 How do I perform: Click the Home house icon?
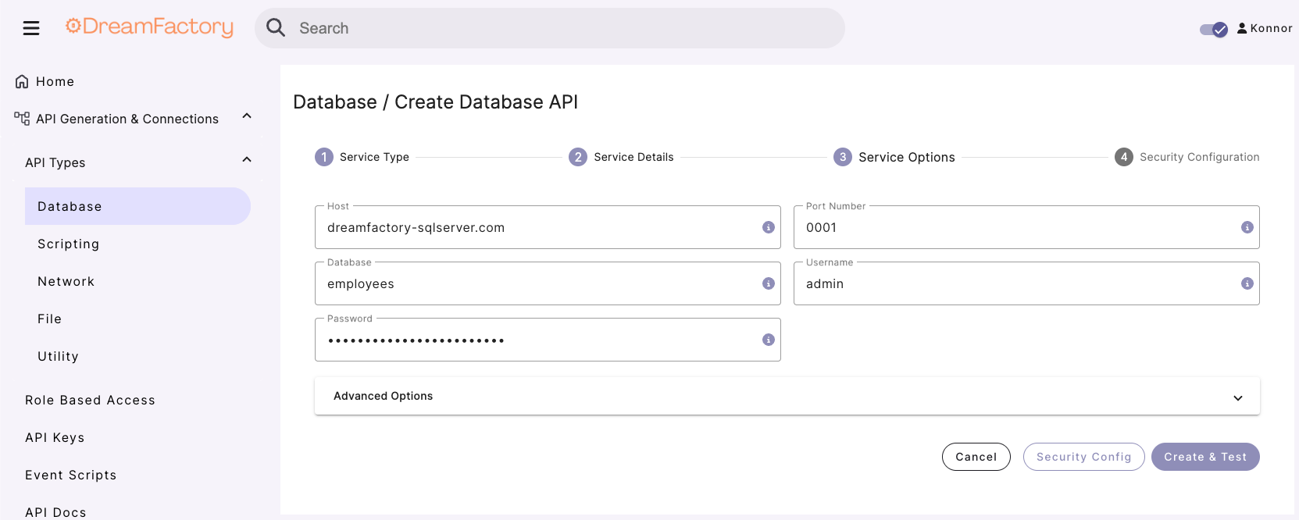(x=22, y=81)
